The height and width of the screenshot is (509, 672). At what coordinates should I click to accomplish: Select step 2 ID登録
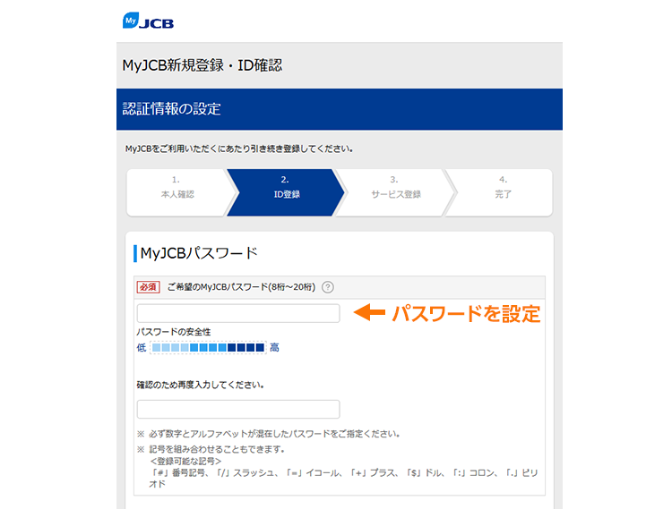pyautogui.click(x=286, y=192)
